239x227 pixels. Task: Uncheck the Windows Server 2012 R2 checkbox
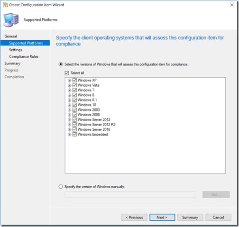point(74,125)
